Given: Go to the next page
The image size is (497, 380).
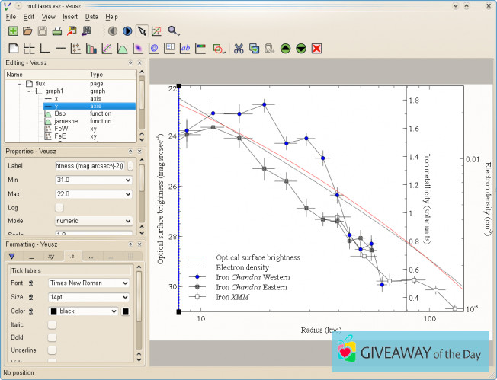Looking at the screenshot, I should tap(127, 31).
